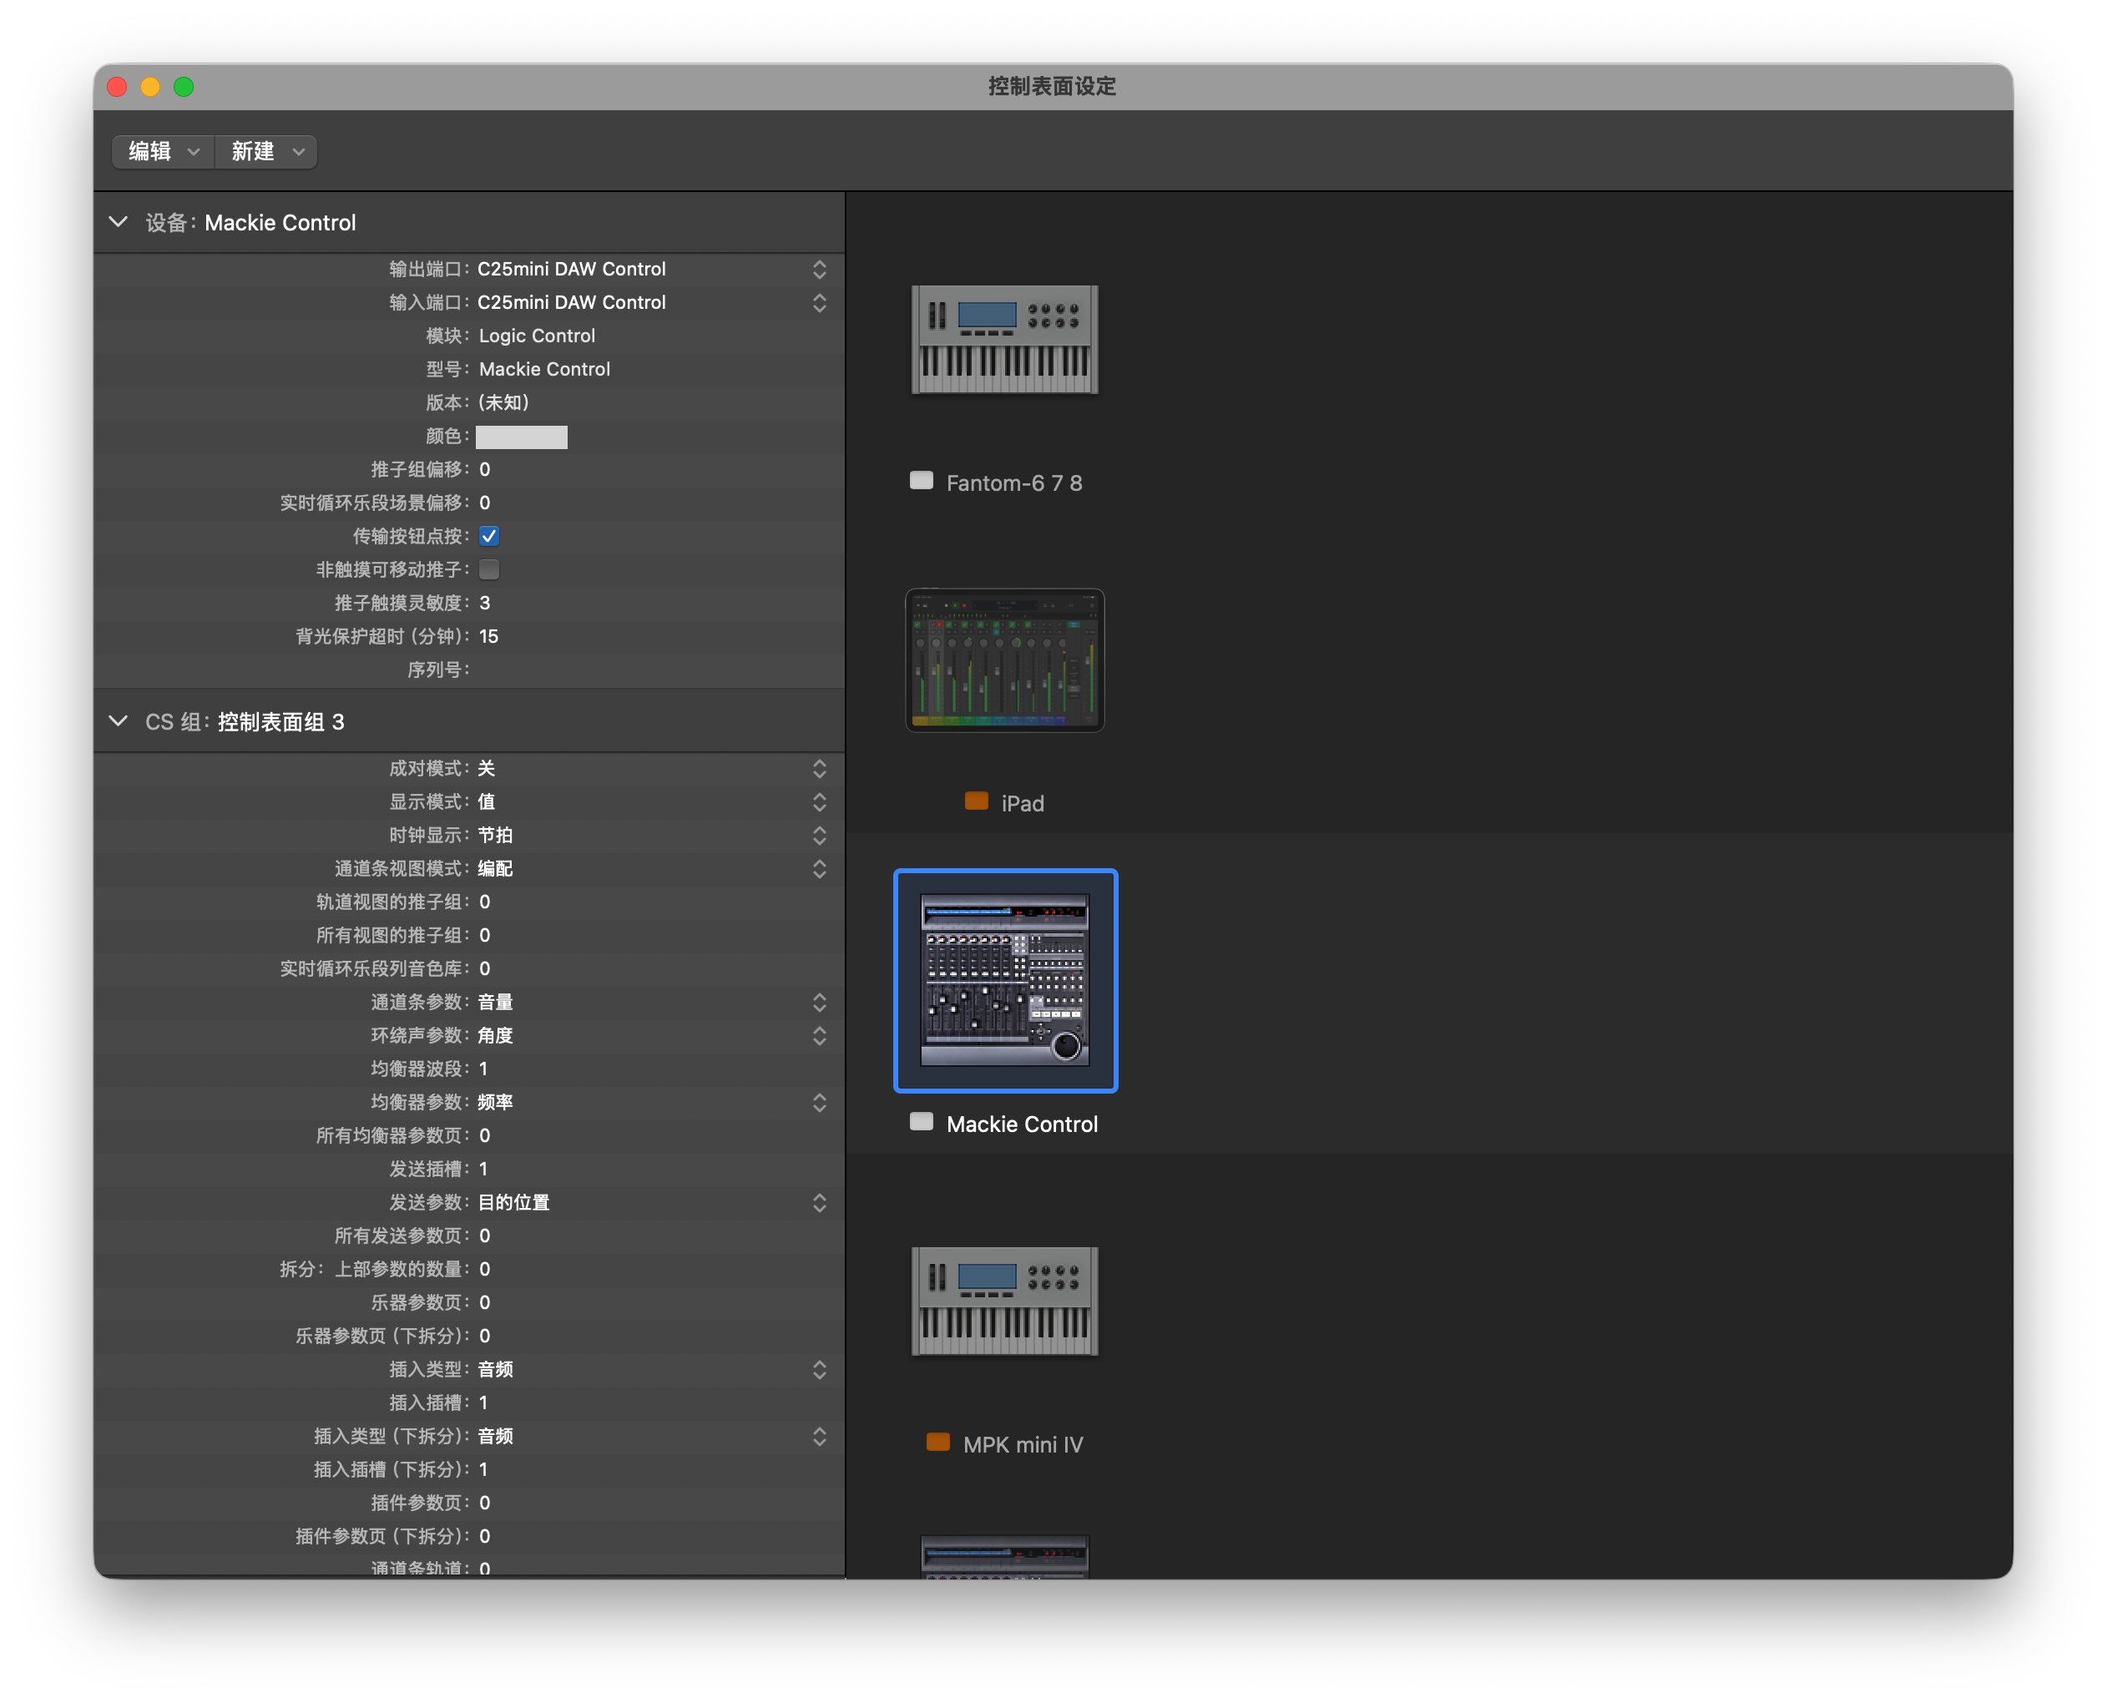Click the Fantom-6 7 8 device label
Viewport: 2107px width, 1703px height.
point(1014,483)
